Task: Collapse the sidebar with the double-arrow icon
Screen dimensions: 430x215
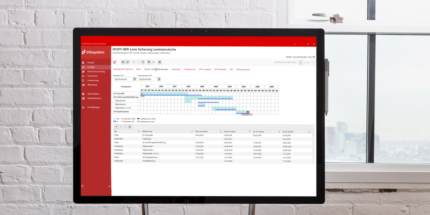Action: tap(109, 186)
